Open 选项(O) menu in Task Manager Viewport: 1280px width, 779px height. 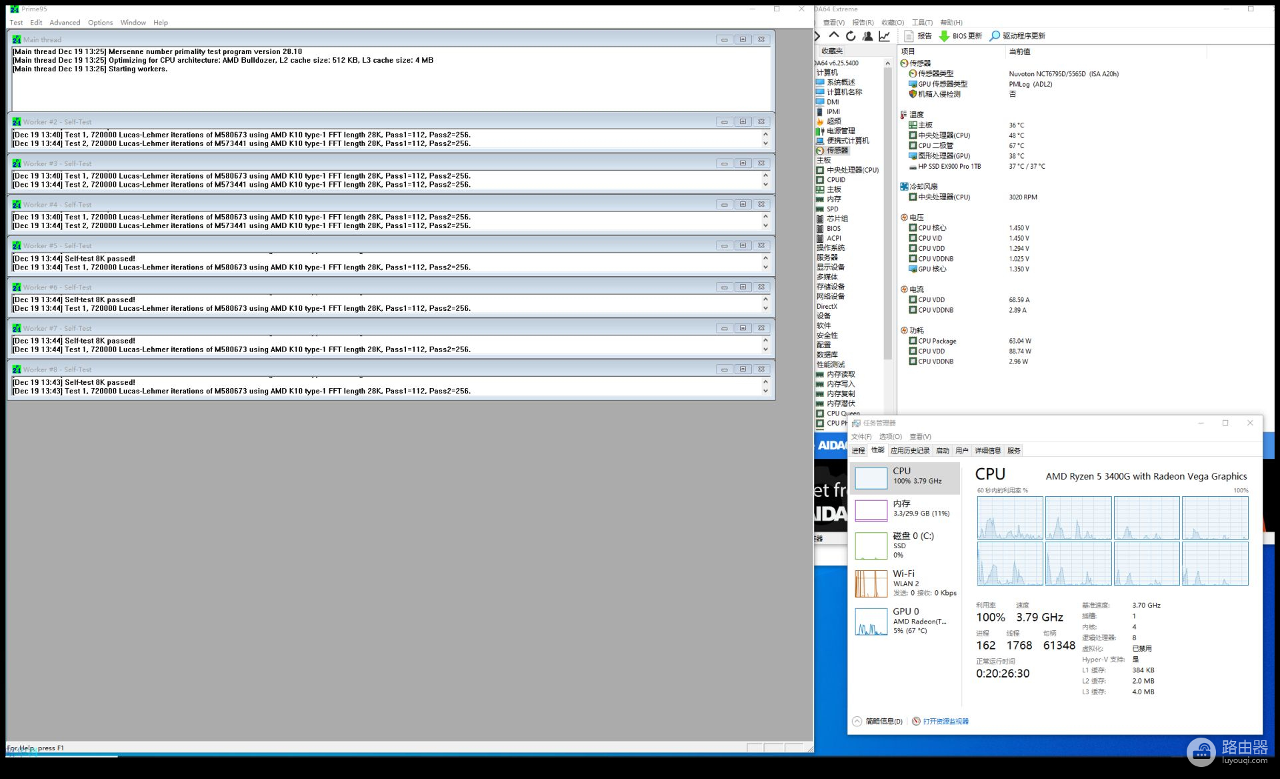[890, 437]
